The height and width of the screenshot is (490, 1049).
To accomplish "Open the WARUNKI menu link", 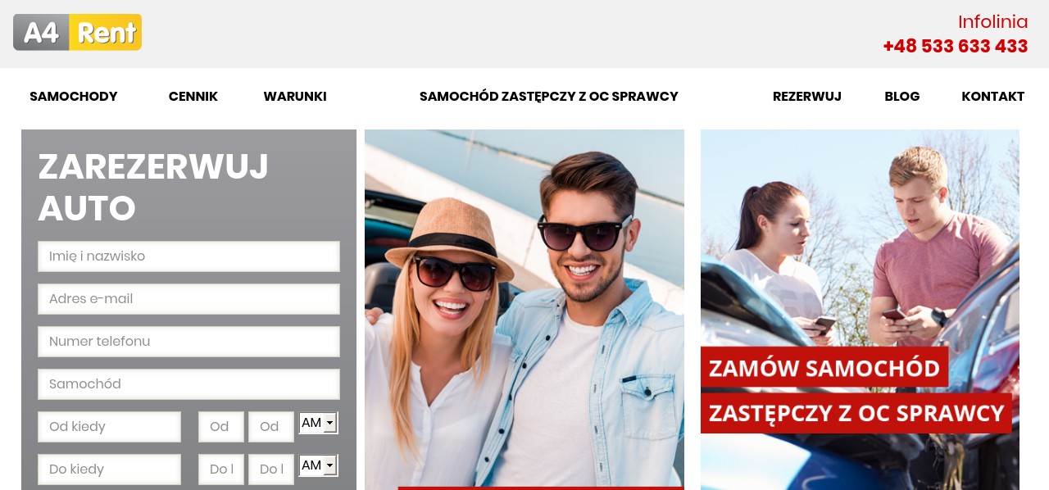I will tap(295, 96).
